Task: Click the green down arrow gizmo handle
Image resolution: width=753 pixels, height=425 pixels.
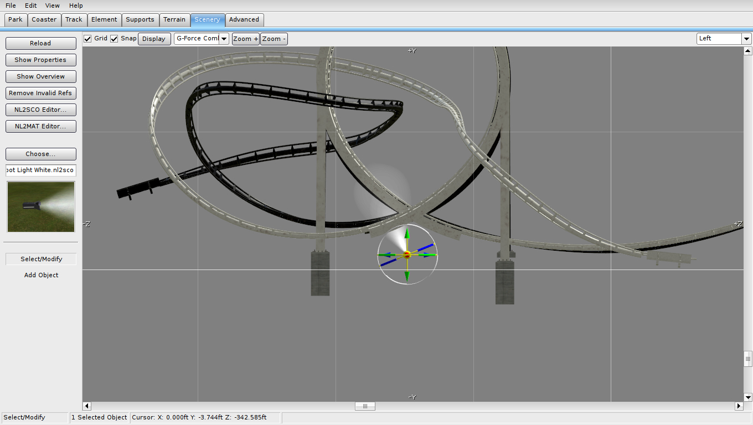Action: pyautogui.click(x=407, y=276)
